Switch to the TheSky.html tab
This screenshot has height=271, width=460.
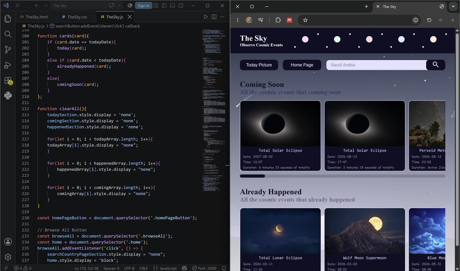coord(37,17)
